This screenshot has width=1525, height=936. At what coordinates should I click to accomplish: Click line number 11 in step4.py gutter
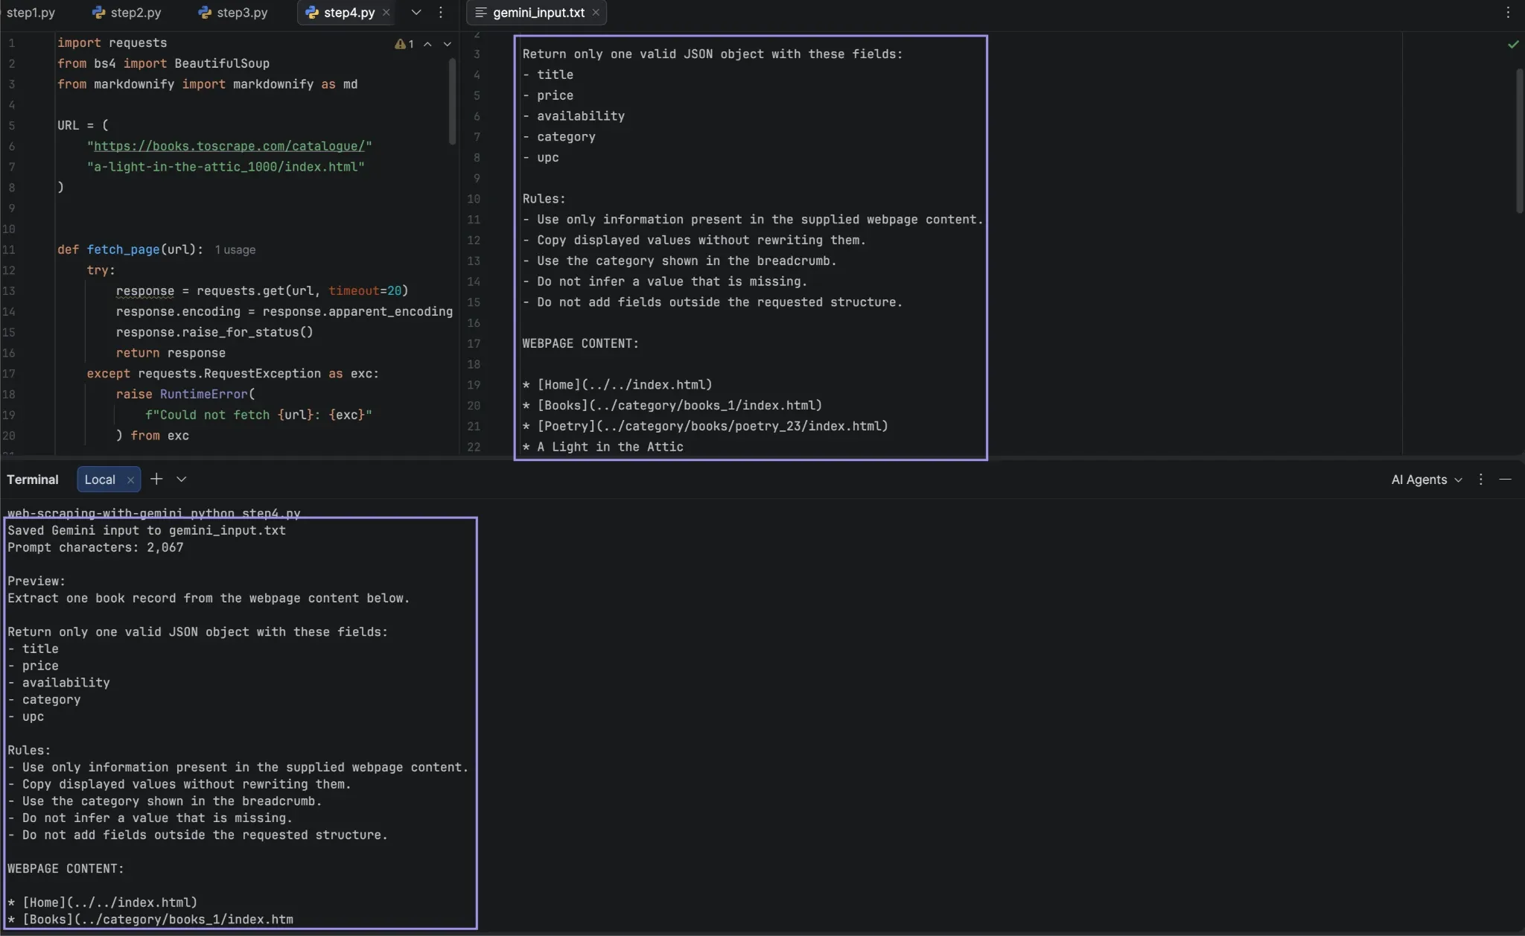point(9,249)
